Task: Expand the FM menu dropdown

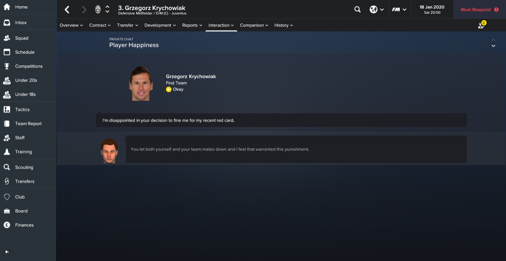Action: [x=399, y=10]
